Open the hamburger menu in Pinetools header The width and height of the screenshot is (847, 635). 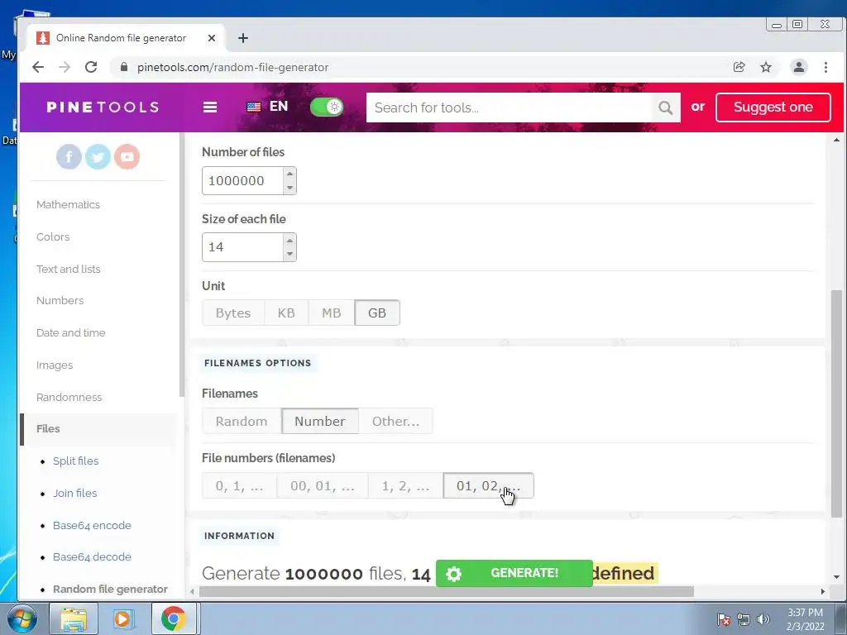point(209,107)
